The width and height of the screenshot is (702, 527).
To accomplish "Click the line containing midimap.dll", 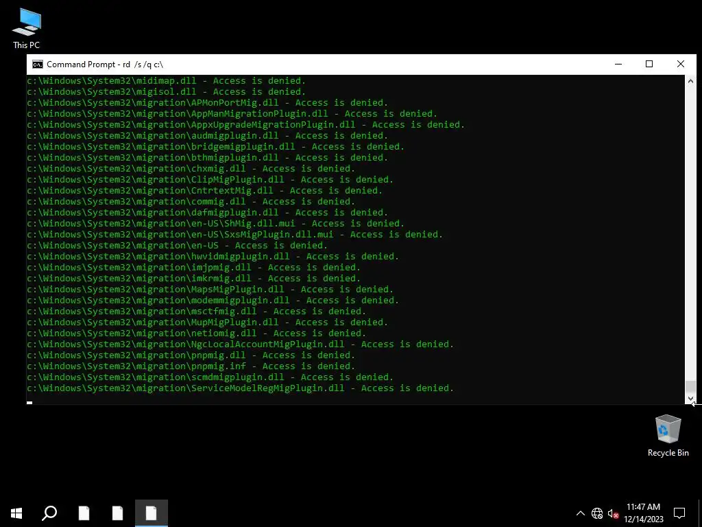I will [166, 81].
